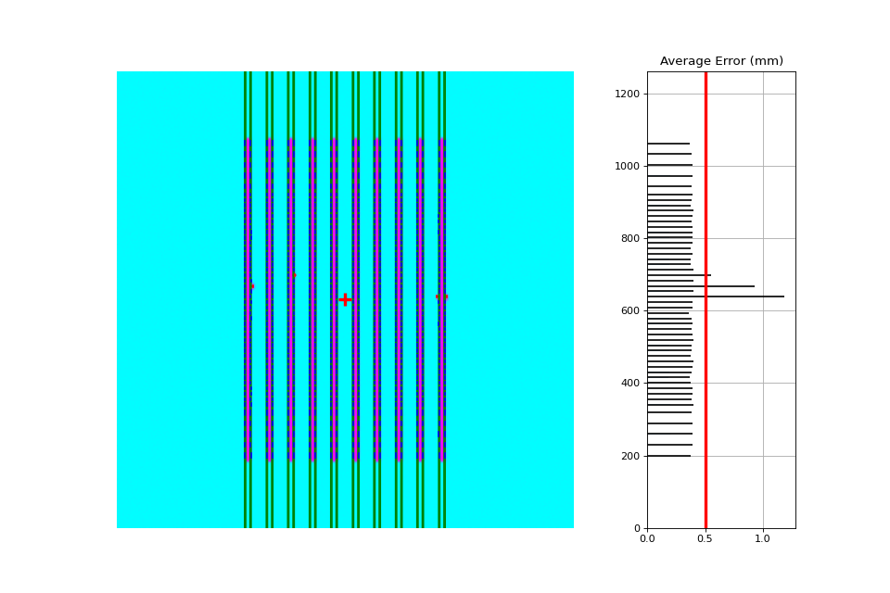Click the large red plus marker between the center strips
The width and height of the screenshot is (890, 593).
345,299
